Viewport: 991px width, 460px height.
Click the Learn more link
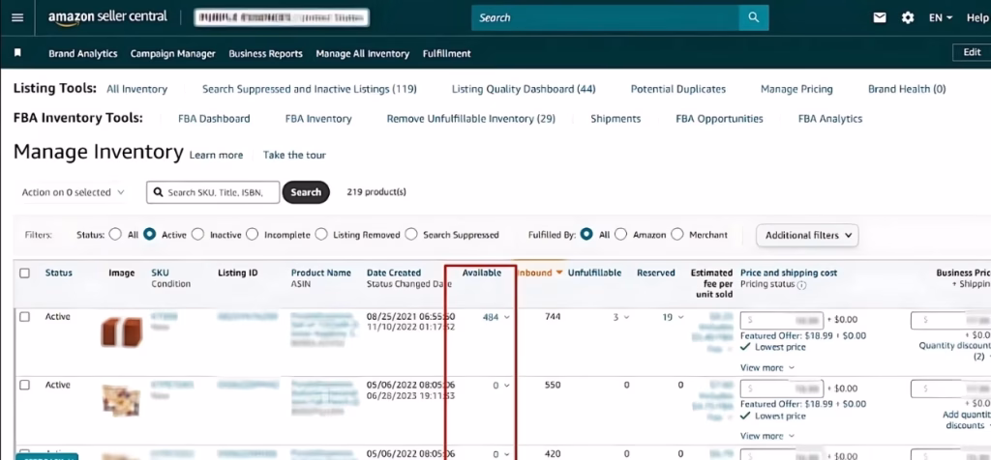tap(216, 156)
